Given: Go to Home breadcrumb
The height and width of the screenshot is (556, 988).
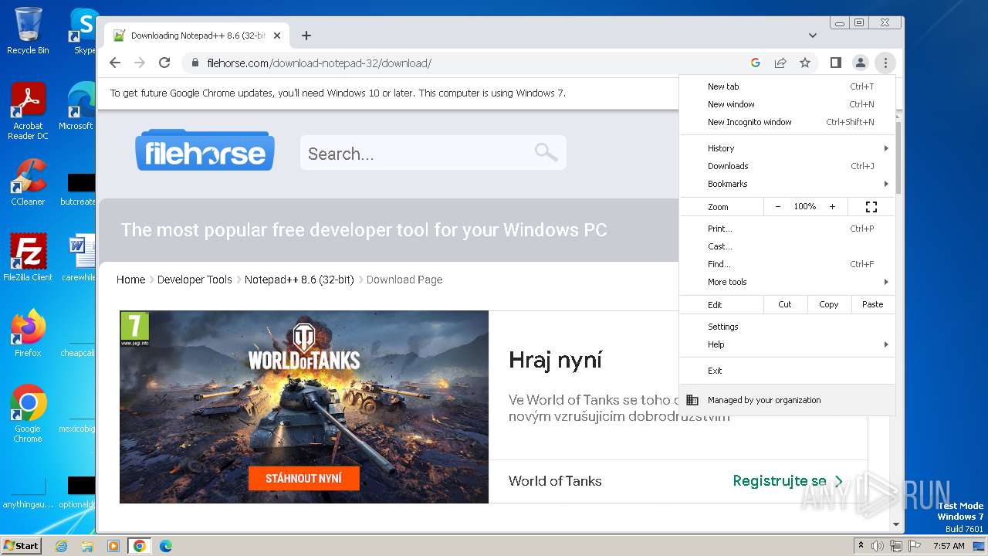Looking at the screenshot, I should pos(130,280).
